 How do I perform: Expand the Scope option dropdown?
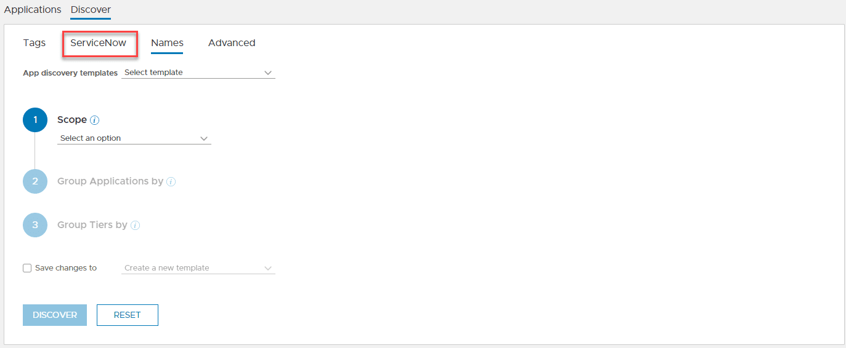coord(134,138)
